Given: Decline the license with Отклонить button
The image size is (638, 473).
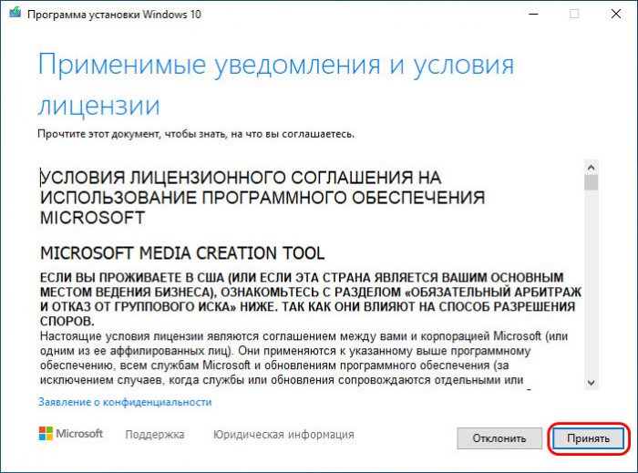Looking at the screenshot, I should click(x=499, y=438).
